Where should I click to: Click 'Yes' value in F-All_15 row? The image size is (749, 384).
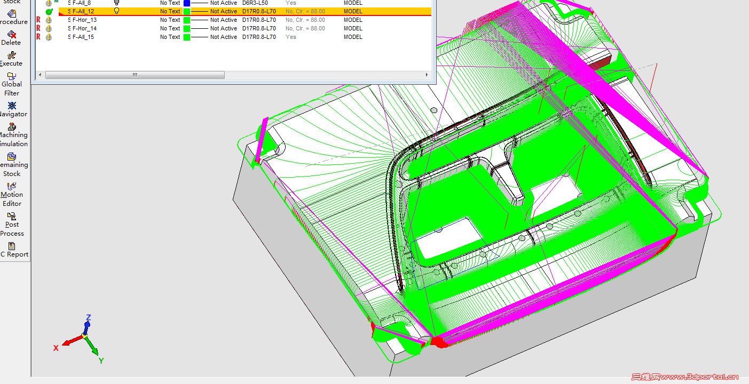point(291,37)
